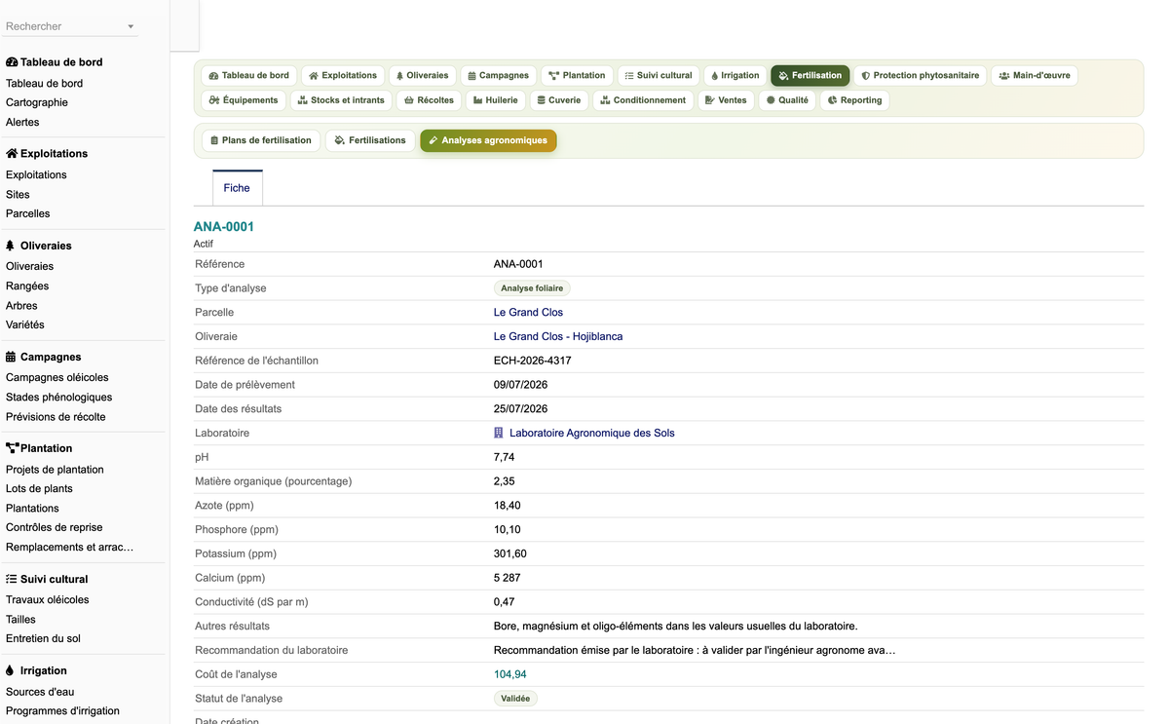Click the Main-d'œuvre people icon
Viewport: 1169px width, 724px height.
pyautogui.click(x=1004, y=76)
